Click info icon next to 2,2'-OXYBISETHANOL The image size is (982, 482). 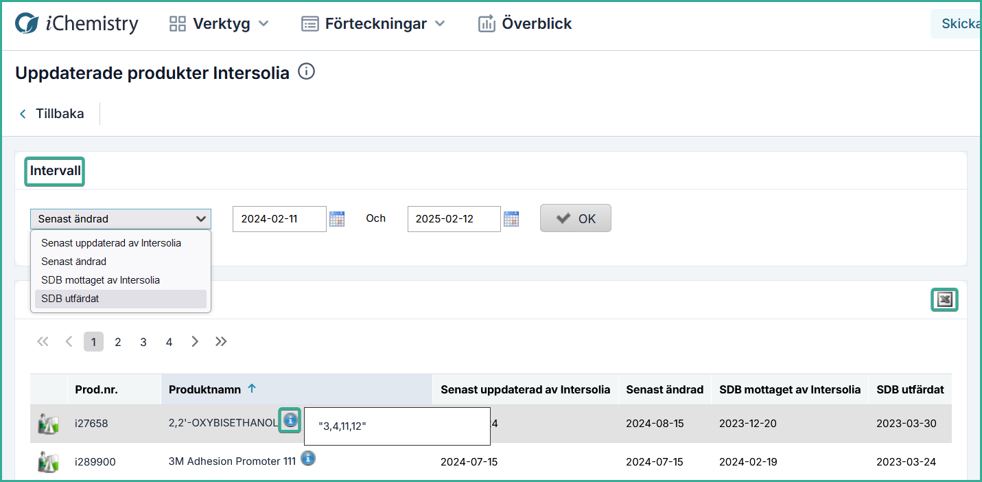[x=290, y=420]
